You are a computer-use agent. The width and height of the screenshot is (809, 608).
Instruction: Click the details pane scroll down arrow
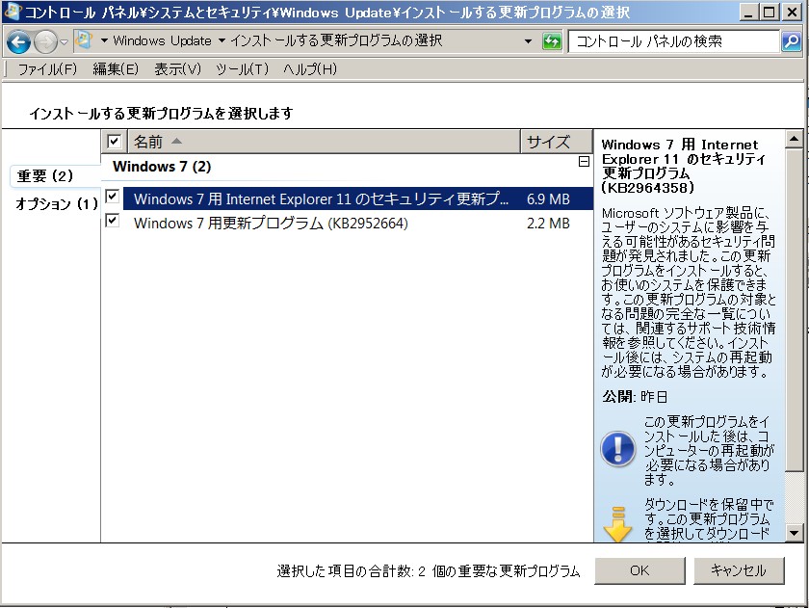pos(794,532)
